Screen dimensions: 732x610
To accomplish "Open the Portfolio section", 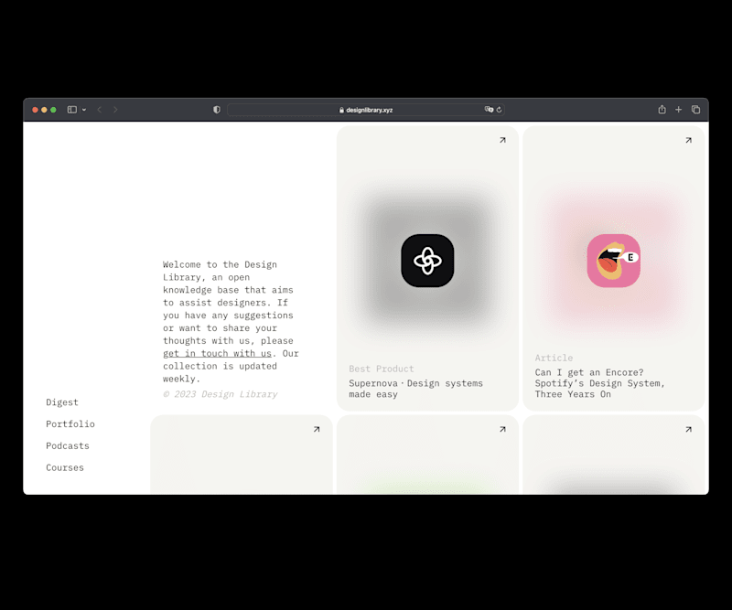I will pyautogui.click(x=70, y=423).
